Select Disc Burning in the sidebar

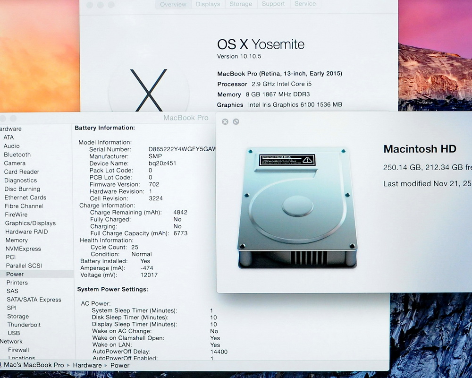tap(22, 189)
